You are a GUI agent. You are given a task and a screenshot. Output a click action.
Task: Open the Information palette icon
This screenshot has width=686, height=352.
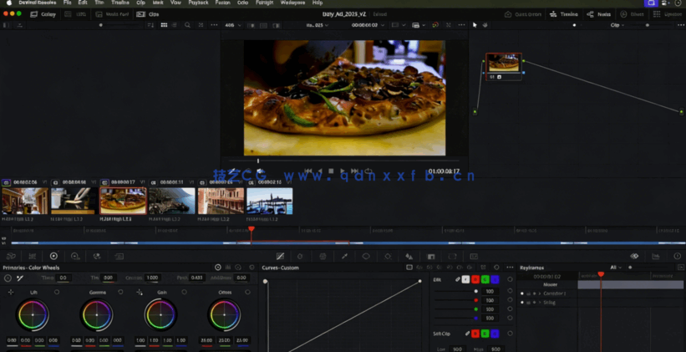point(678,256)
